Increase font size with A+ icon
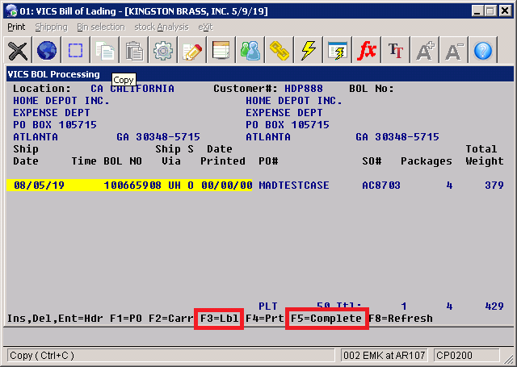The height and width of the screenshot is (367, 517). pyautogui.click(x=425, y=51)
